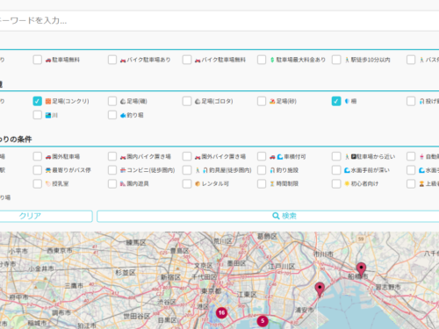Tick the 駐車場から近い checkbox
This screenshot has height=329, width=439.
click(x=336, y=156)
